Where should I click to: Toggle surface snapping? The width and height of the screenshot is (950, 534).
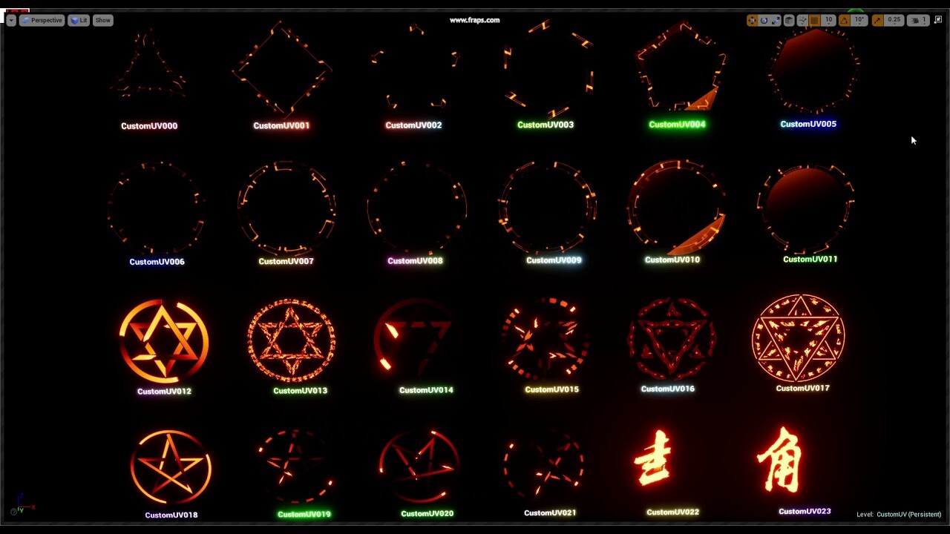point(802,20)
